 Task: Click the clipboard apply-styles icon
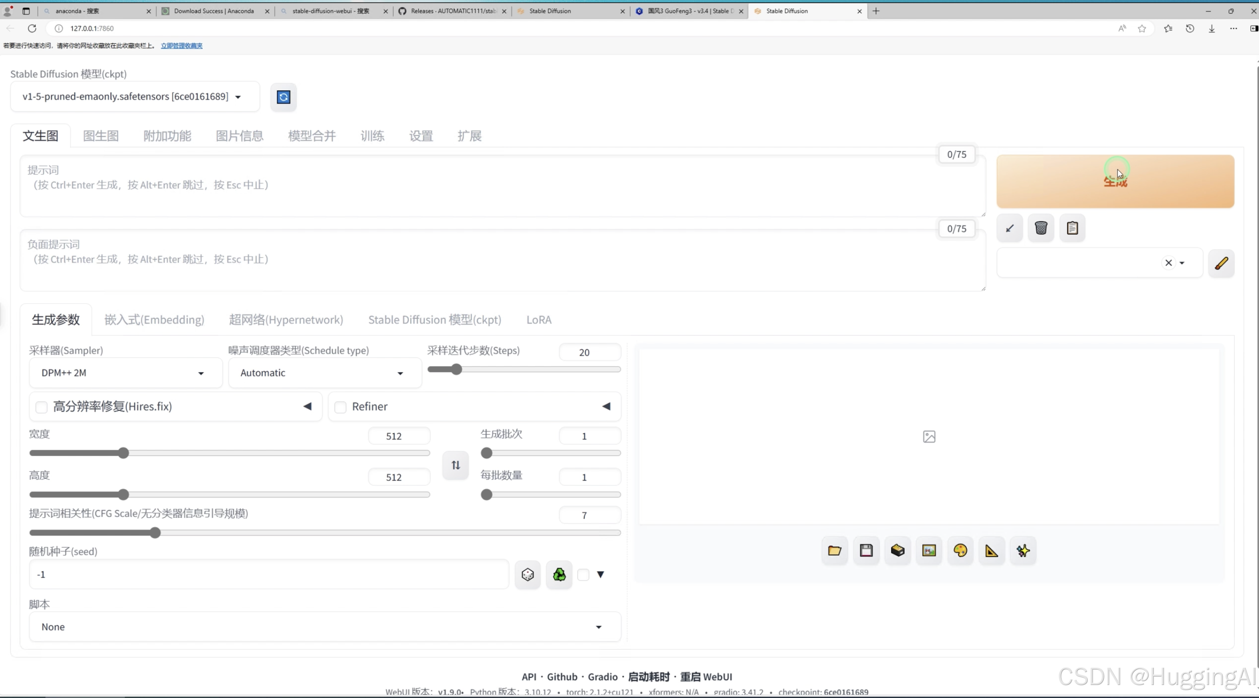coord(1072,228)
